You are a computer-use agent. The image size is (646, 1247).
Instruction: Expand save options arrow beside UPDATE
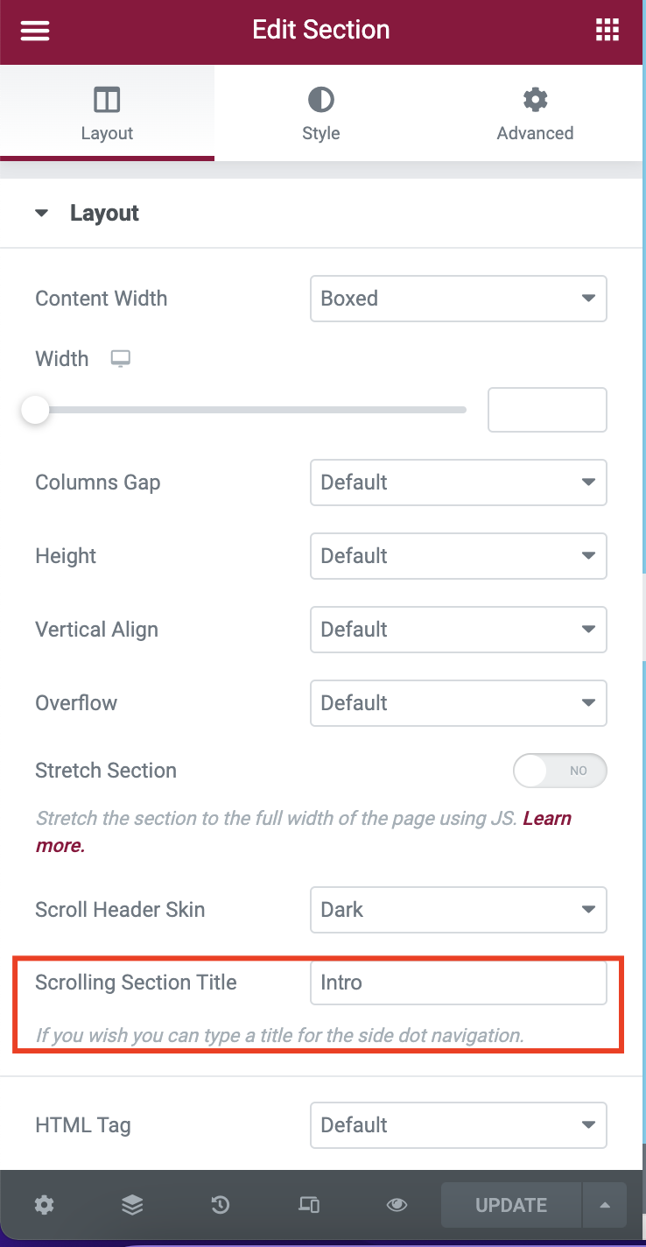point(605,1205)
